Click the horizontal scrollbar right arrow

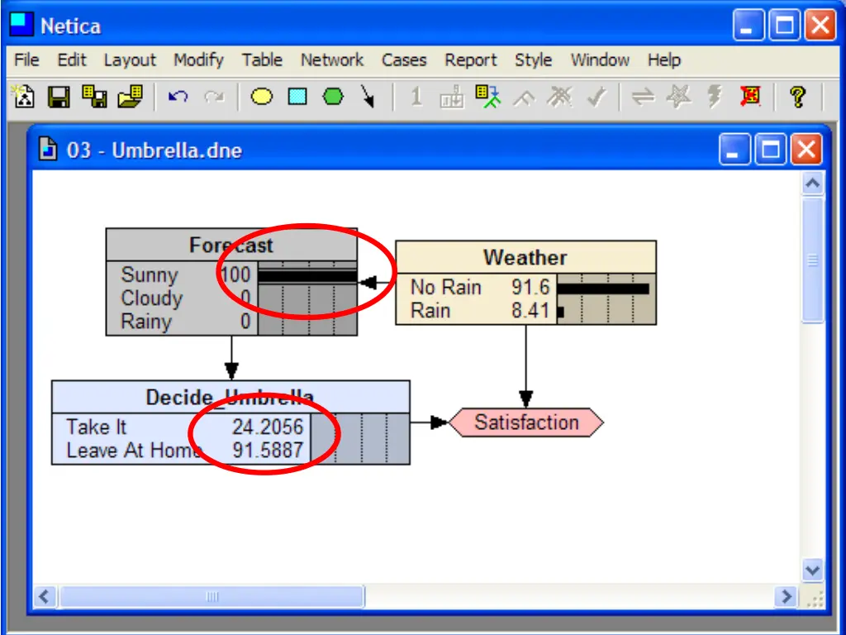(787, 597)
